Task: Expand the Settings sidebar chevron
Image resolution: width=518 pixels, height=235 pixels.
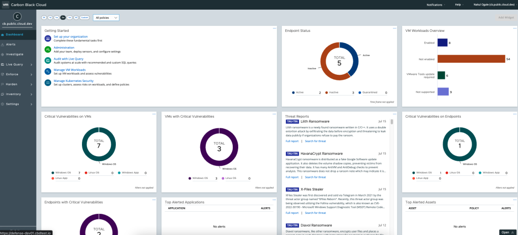Action: click(31, 104)
